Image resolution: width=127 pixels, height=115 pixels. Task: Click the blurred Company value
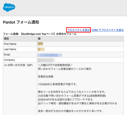pyautogui.click(x=47, y=60)
